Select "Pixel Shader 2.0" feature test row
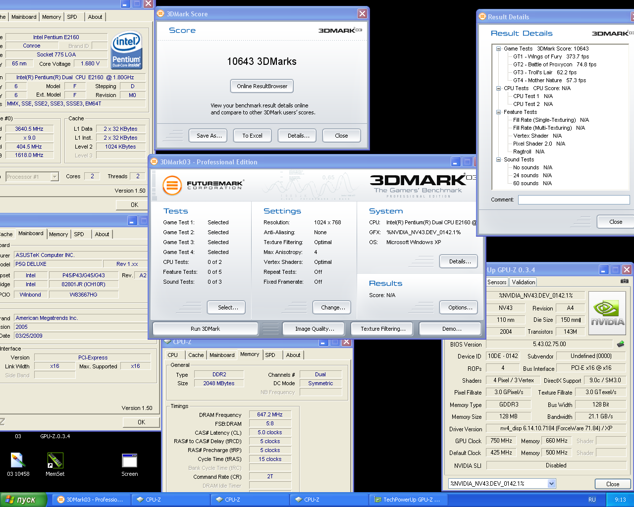Screen dimensions: 634x507 [x=539, y=144]
